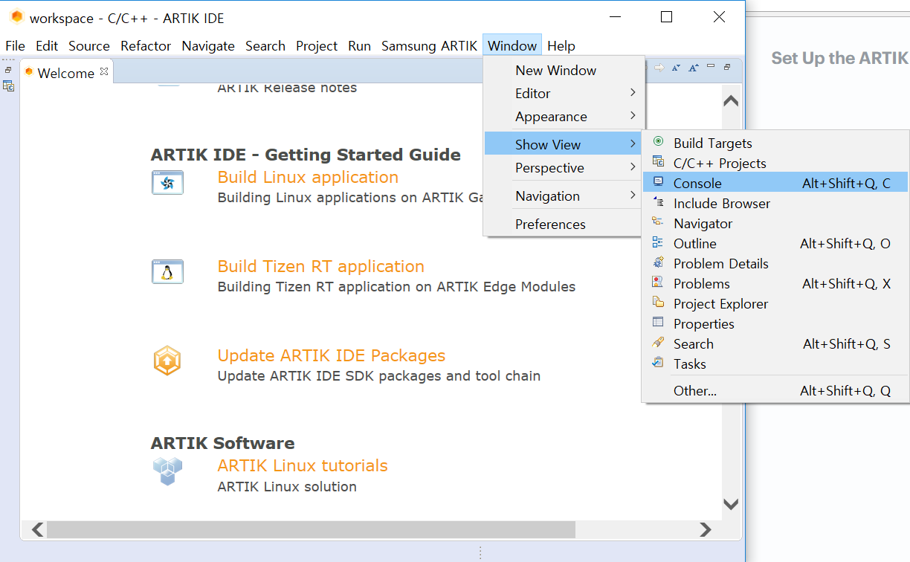
Task: Click the Problems view icon
Action: point(658,282)
